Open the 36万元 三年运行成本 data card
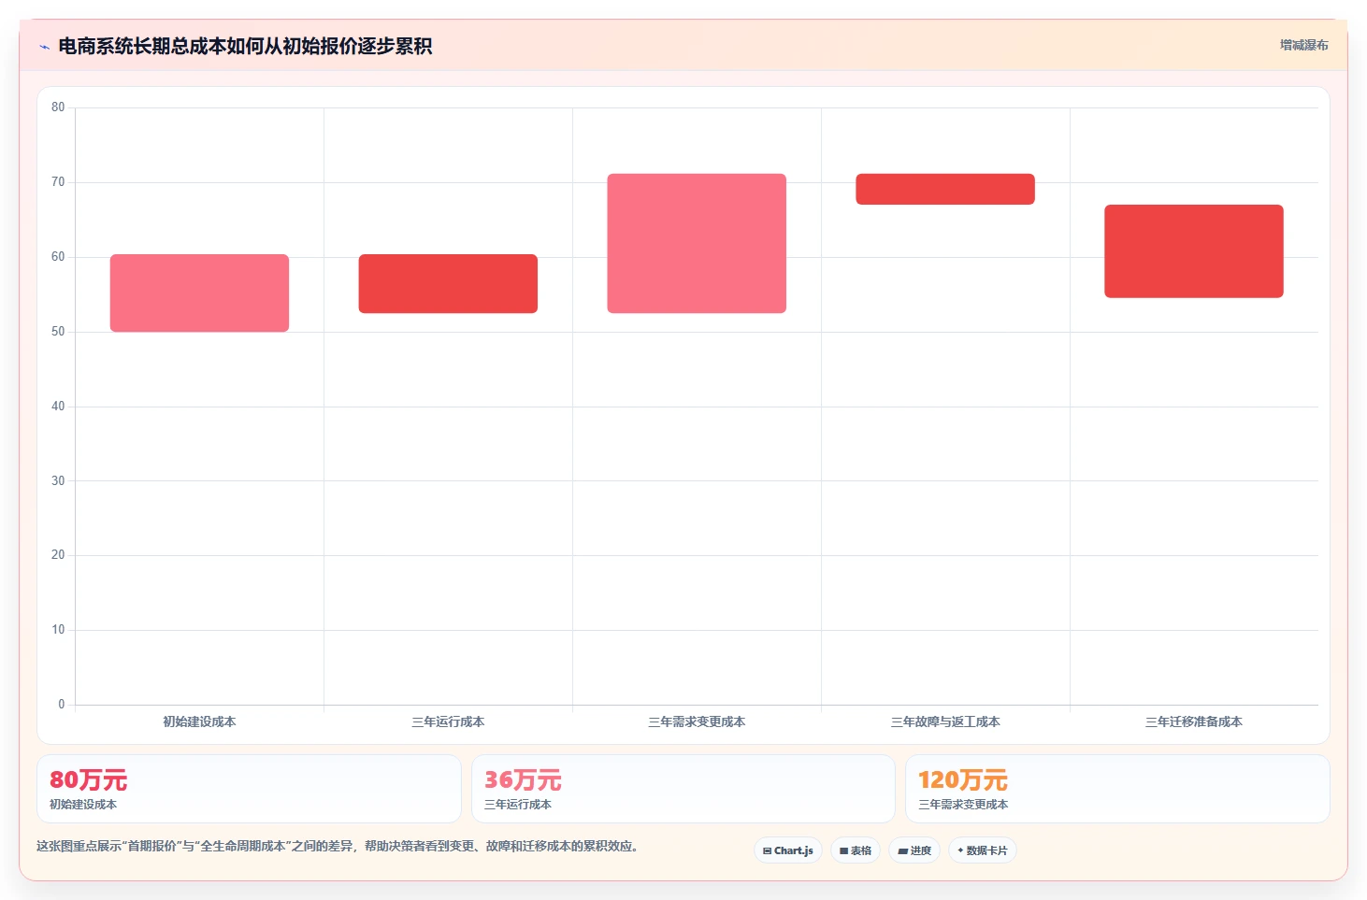This screenshot has width=1367, height=900. 683,789
